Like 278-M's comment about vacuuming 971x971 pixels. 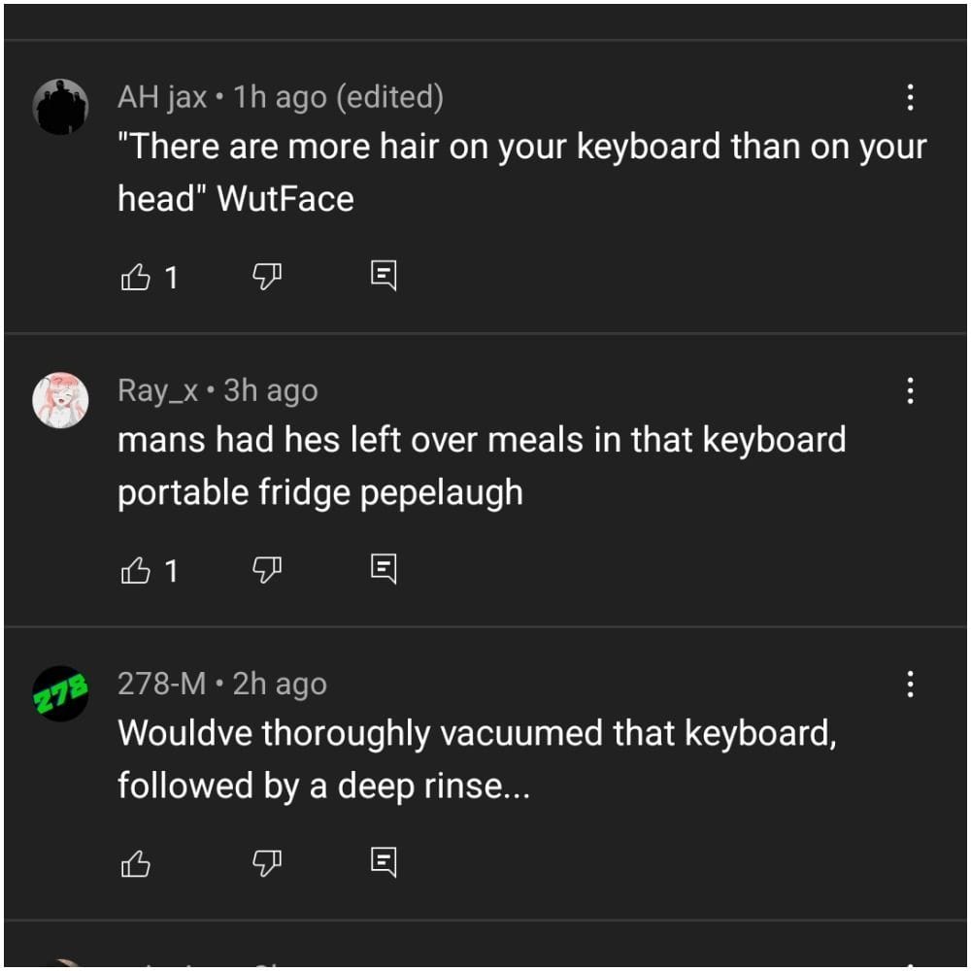tap(136, 860)
